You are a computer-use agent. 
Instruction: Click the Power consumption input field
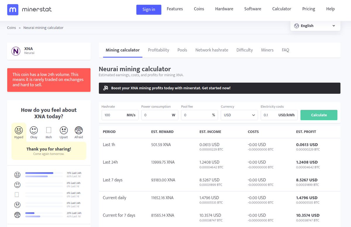pos(160,115)
